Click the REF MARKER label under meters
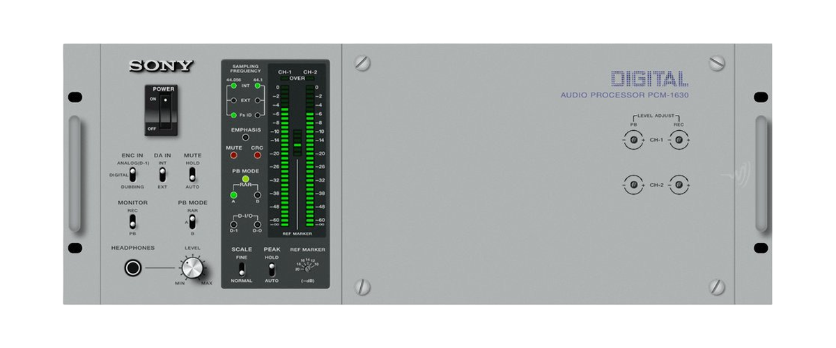The width and height of the screenshot is (836, 348). tap(297, 234)
